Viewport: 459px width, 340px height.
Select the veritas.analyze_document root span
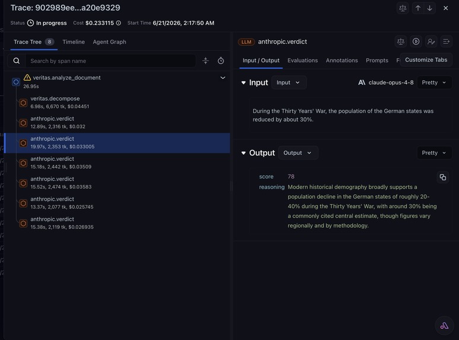(x=117, y=82)
